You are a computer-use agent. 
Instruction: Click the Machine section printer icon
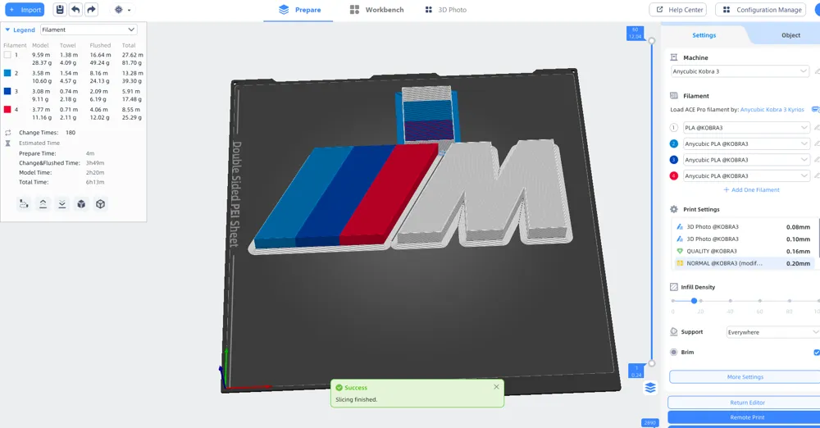tap(673, 57)
